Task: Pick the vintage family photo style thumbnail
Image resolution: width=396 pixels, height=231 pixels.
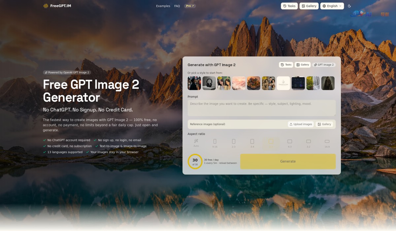Action: [269, 83]
